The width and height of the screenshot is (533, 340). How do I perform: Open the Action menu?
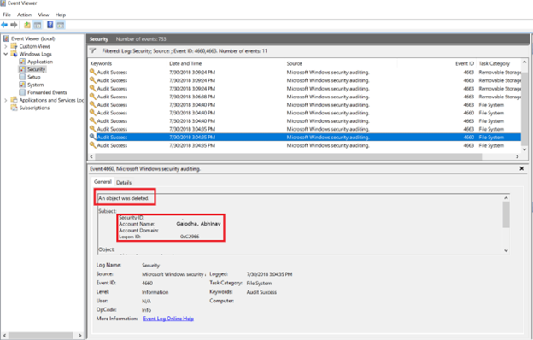(24, 15)
